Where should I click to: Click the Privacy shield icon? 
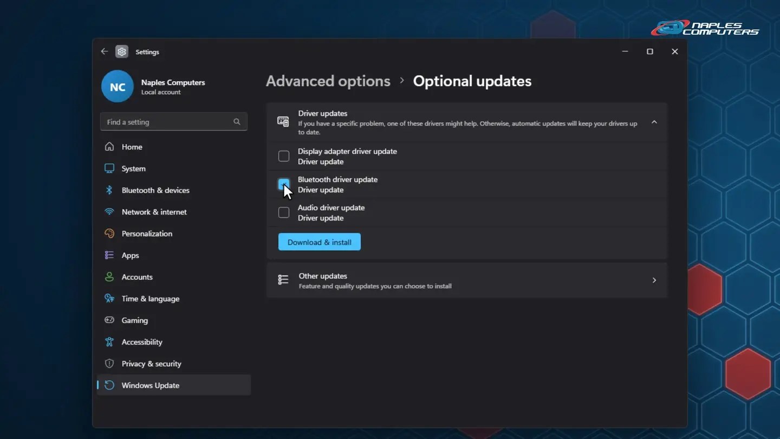tap(109, 364)
